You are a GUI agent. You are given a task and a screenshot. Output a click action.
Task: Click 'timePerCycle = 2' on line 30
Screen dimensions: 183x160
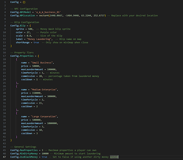(32, 100)
